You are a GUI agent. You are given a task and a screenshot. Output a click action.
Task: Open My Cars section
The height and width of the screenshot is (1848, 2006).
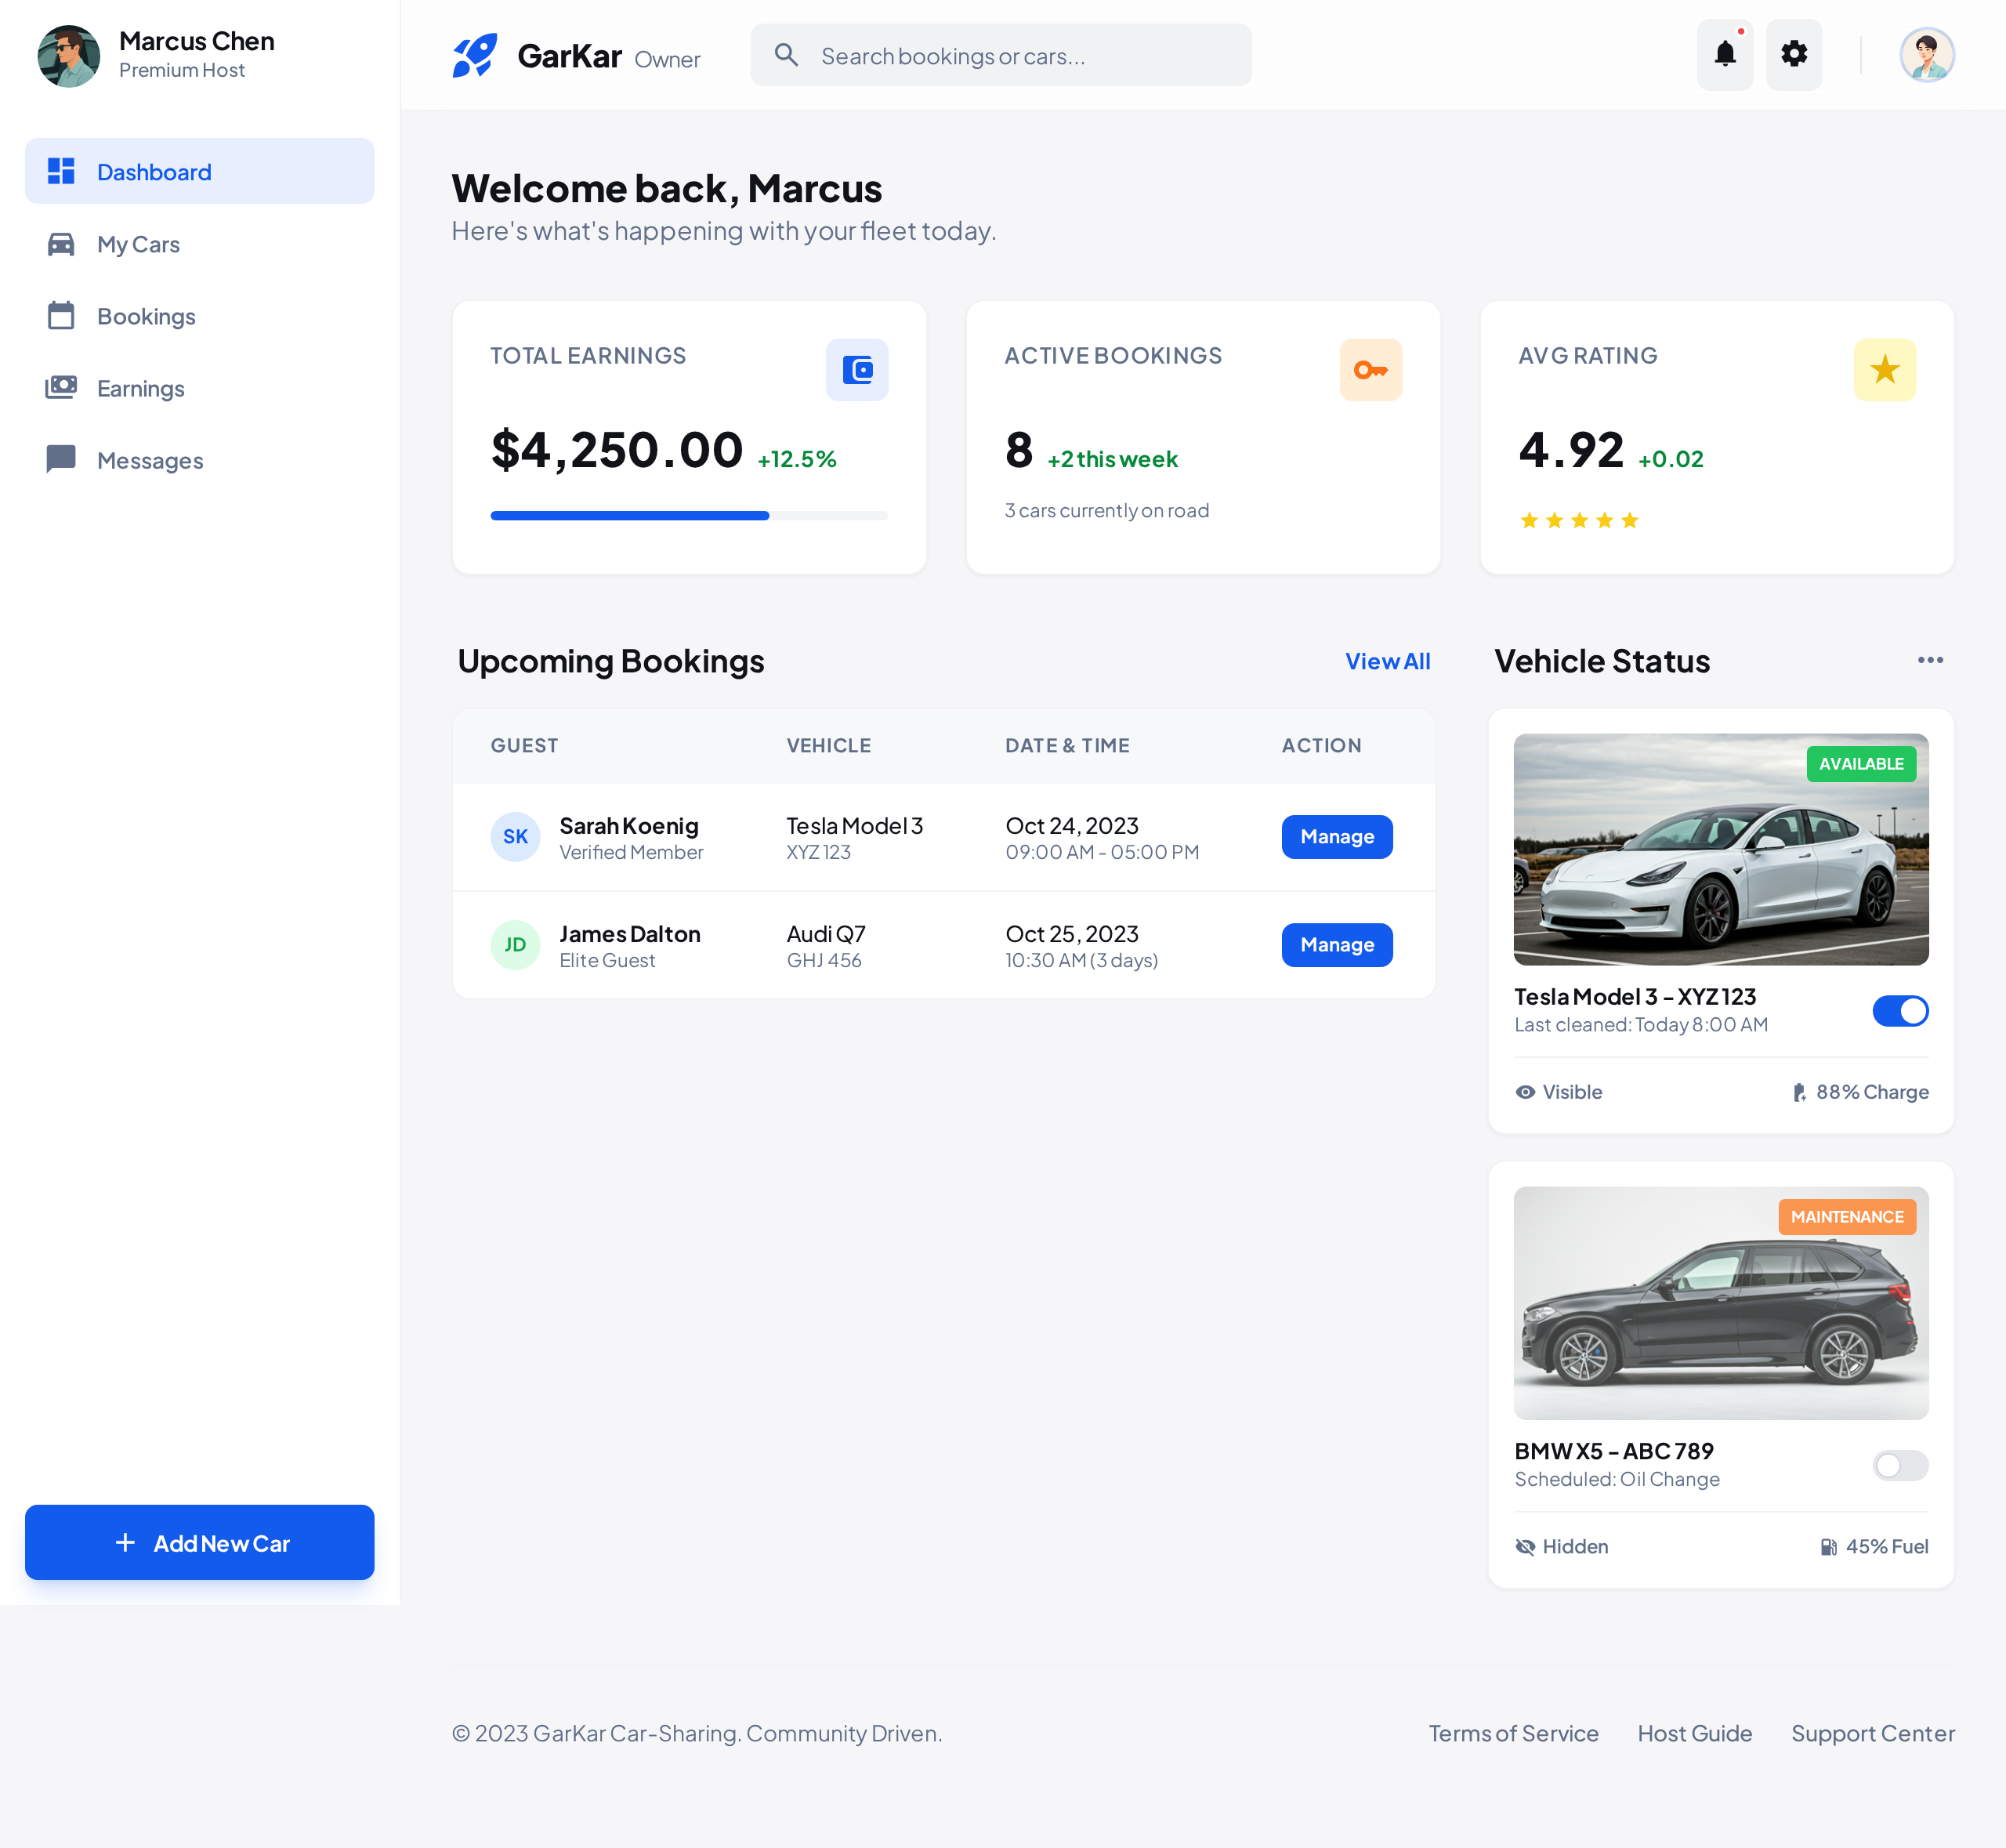[x=200, y=244]
